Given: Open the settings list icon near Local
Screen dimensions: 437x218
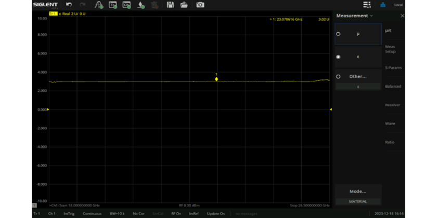Looking at the screenshot, I should coord(367,5).
